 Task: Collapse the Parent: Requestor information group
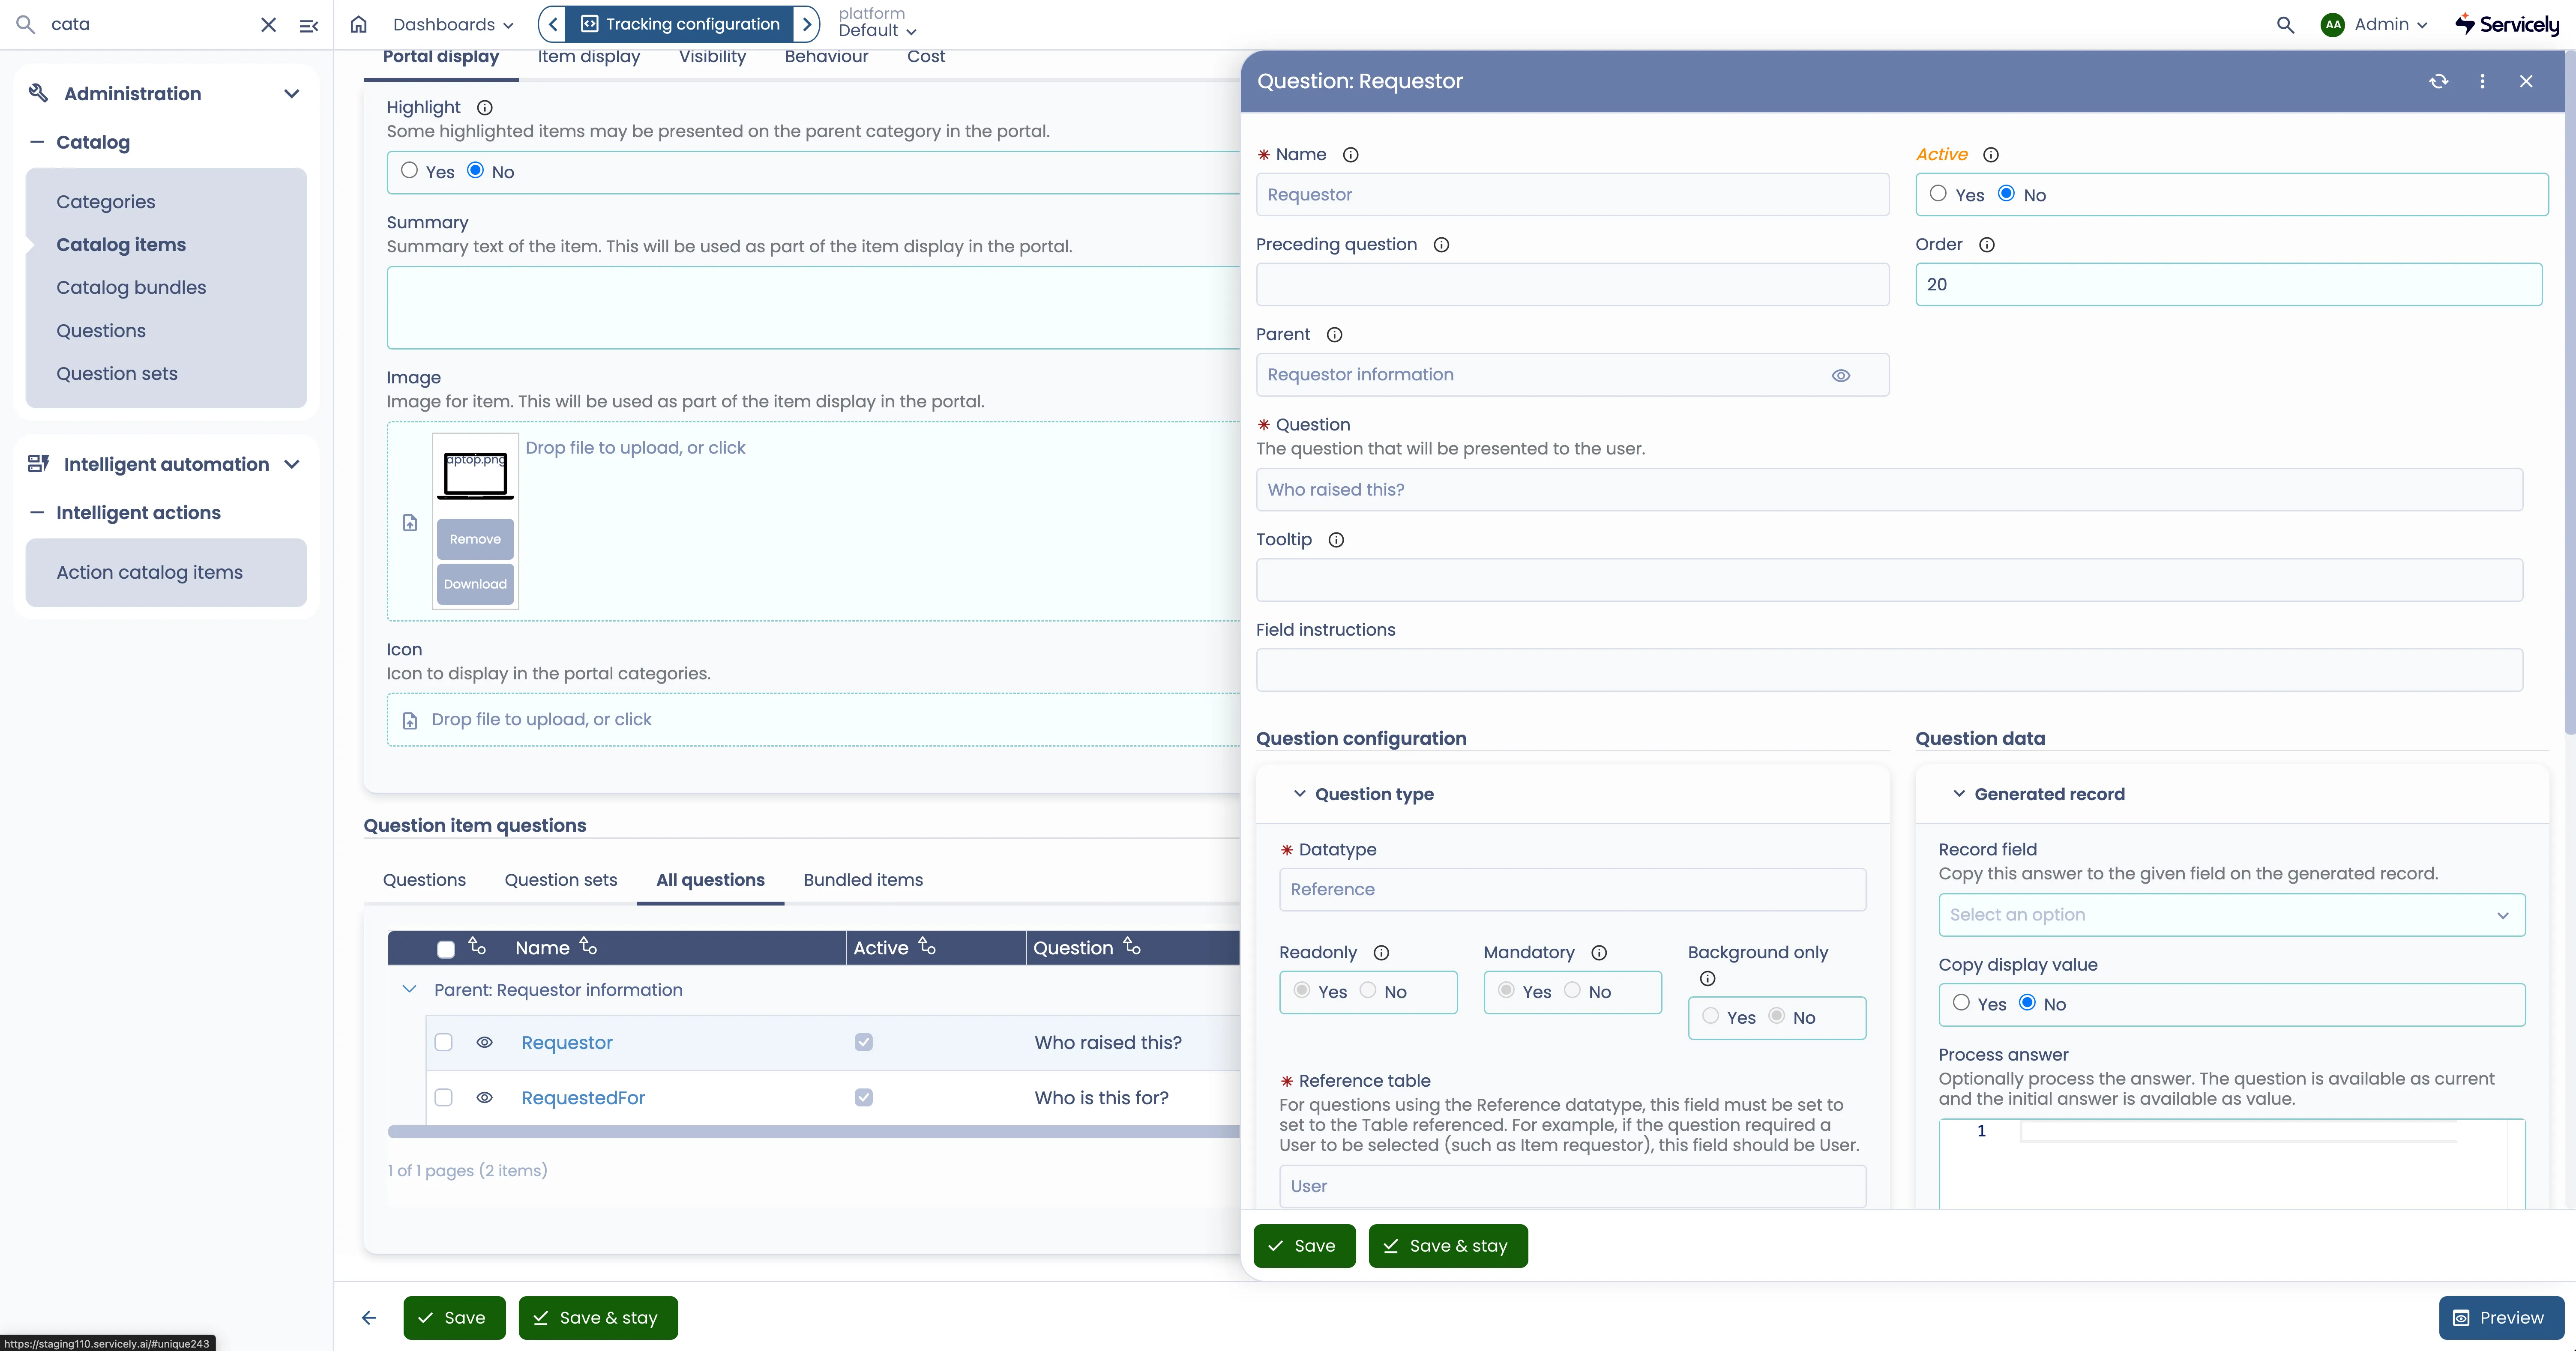point(409,989)
